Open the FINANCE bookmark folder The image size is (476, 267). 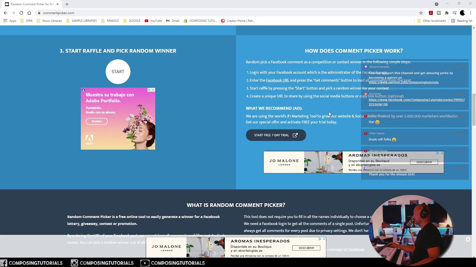(110, 21)
